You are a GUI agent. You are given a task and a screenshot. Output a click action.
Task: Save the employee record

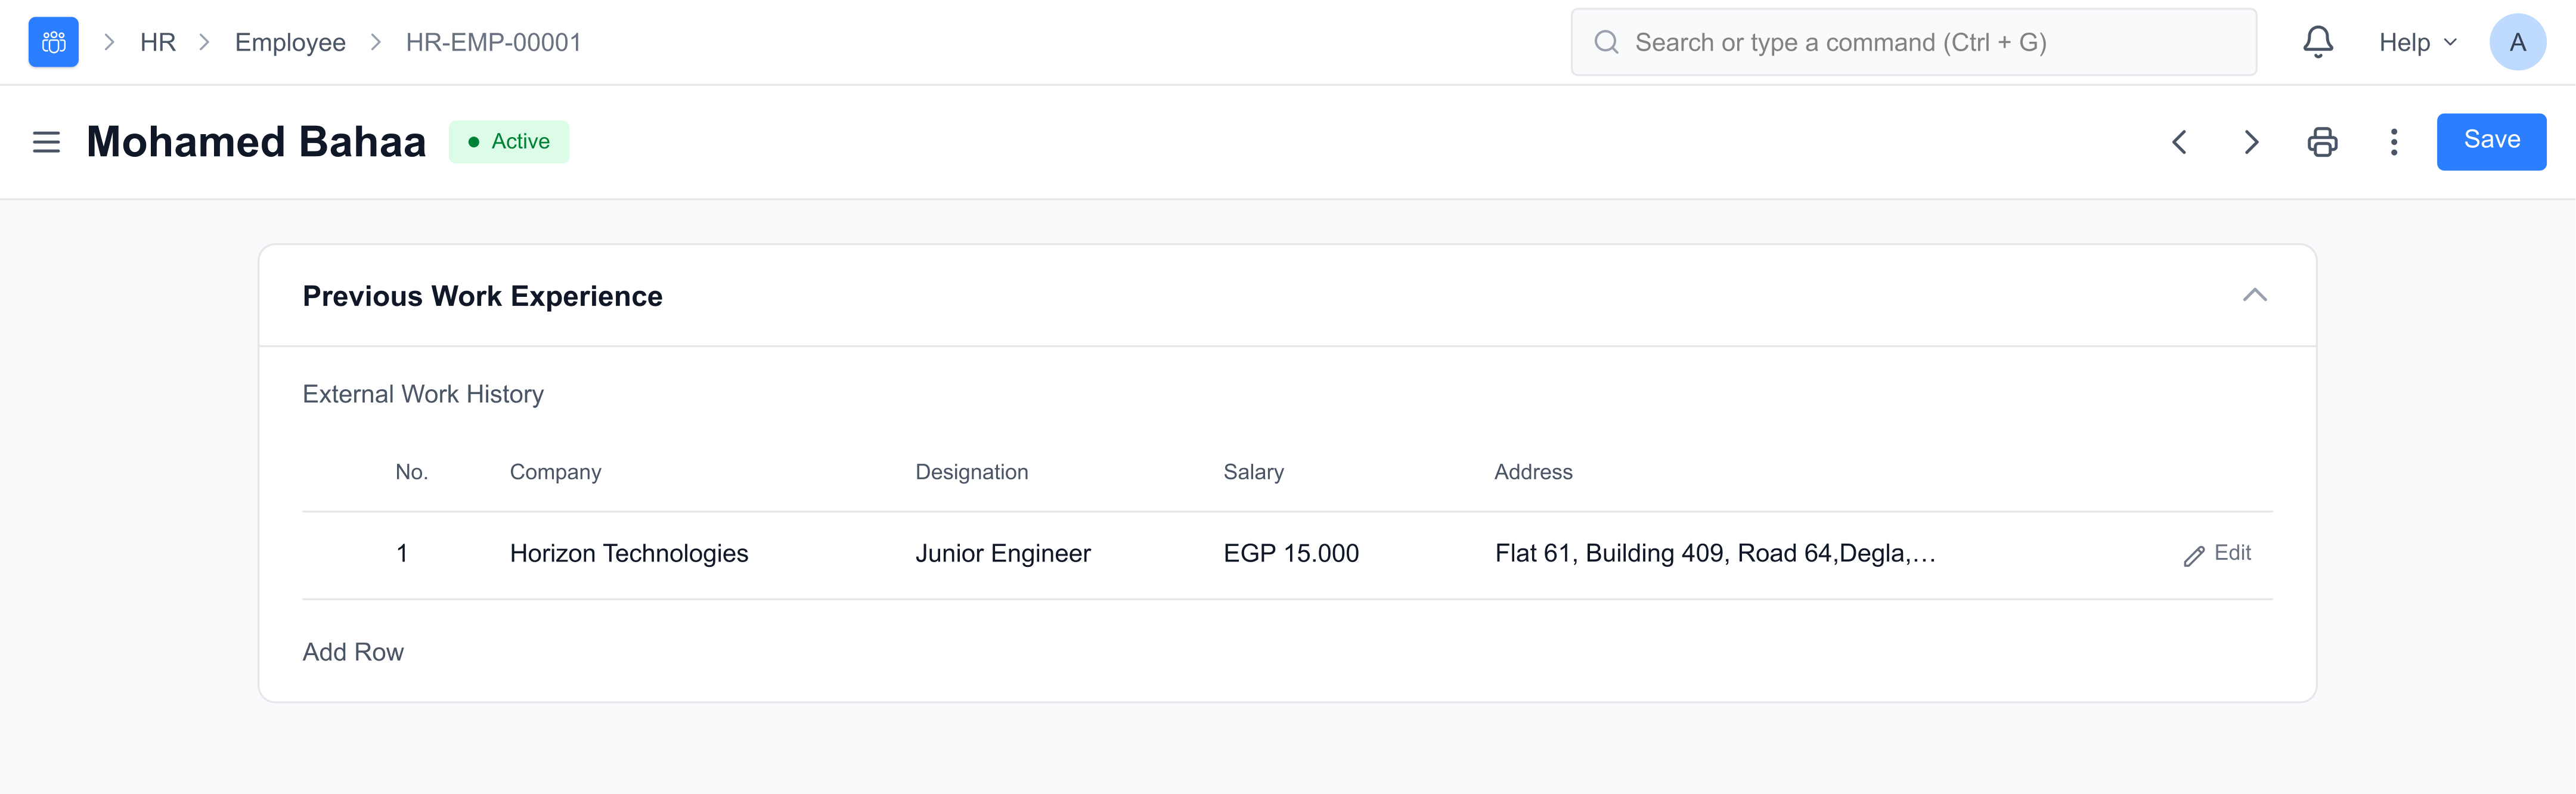tap(2490, 141)
